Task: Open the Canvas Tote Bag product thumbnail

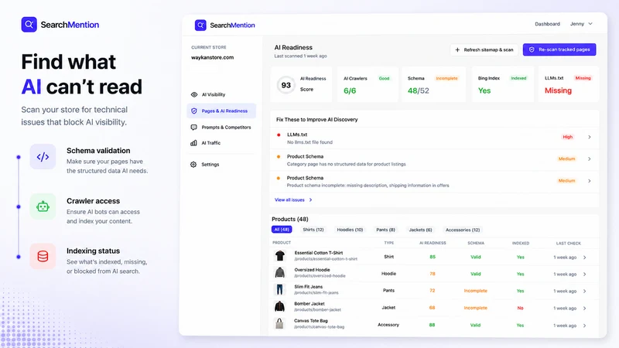Action: coord(280,323)
